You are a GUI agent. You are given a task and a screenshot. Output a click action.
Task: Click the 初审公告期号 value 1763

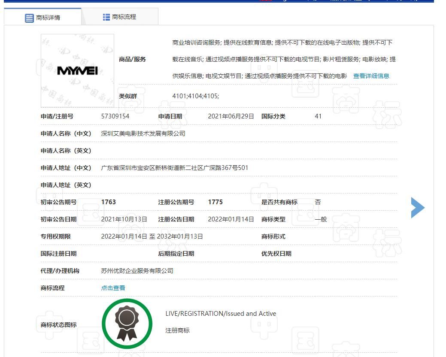(x=108, y=202)
